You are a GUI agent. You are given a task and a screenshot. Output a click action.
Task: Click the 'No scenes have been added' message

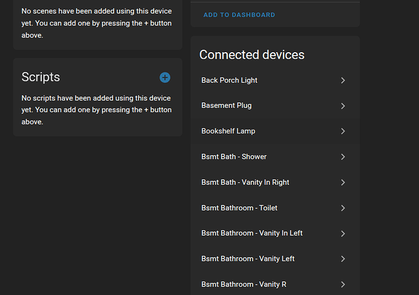(x=97, y=23)
